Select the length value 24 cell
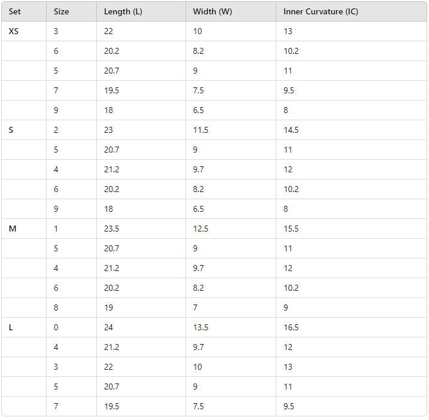The width and height of the screenshot is (429, 420). click(x=108, y=327)
